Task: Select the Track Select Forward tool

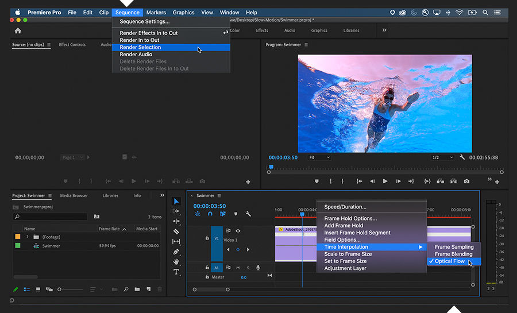Action: pyautogui.click(x=176, y=211)
